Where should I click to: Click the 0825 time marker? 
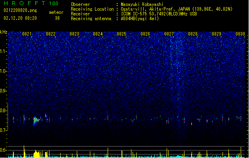coord(122,34)
